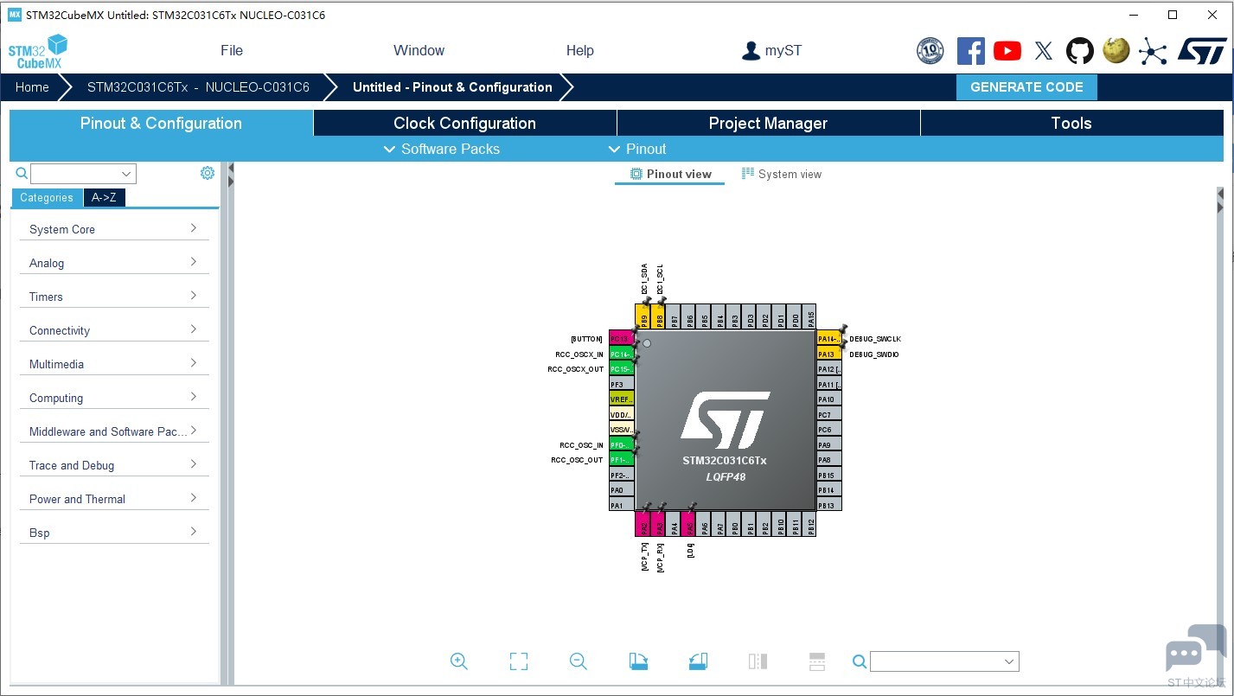Image resolution: width=1234 pixels, height=696 pixels.
Task: Open the peripheral search combo box
Action: point(83,174)
